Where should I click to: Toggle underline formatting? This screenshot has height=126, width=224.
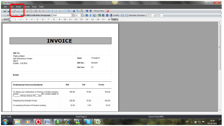tap(94, 15)
